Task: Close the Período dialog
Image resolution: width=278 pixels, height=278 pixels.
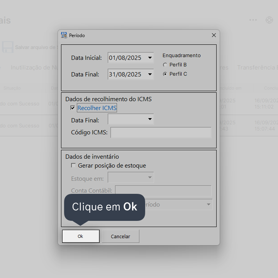Action: [214, 35]
